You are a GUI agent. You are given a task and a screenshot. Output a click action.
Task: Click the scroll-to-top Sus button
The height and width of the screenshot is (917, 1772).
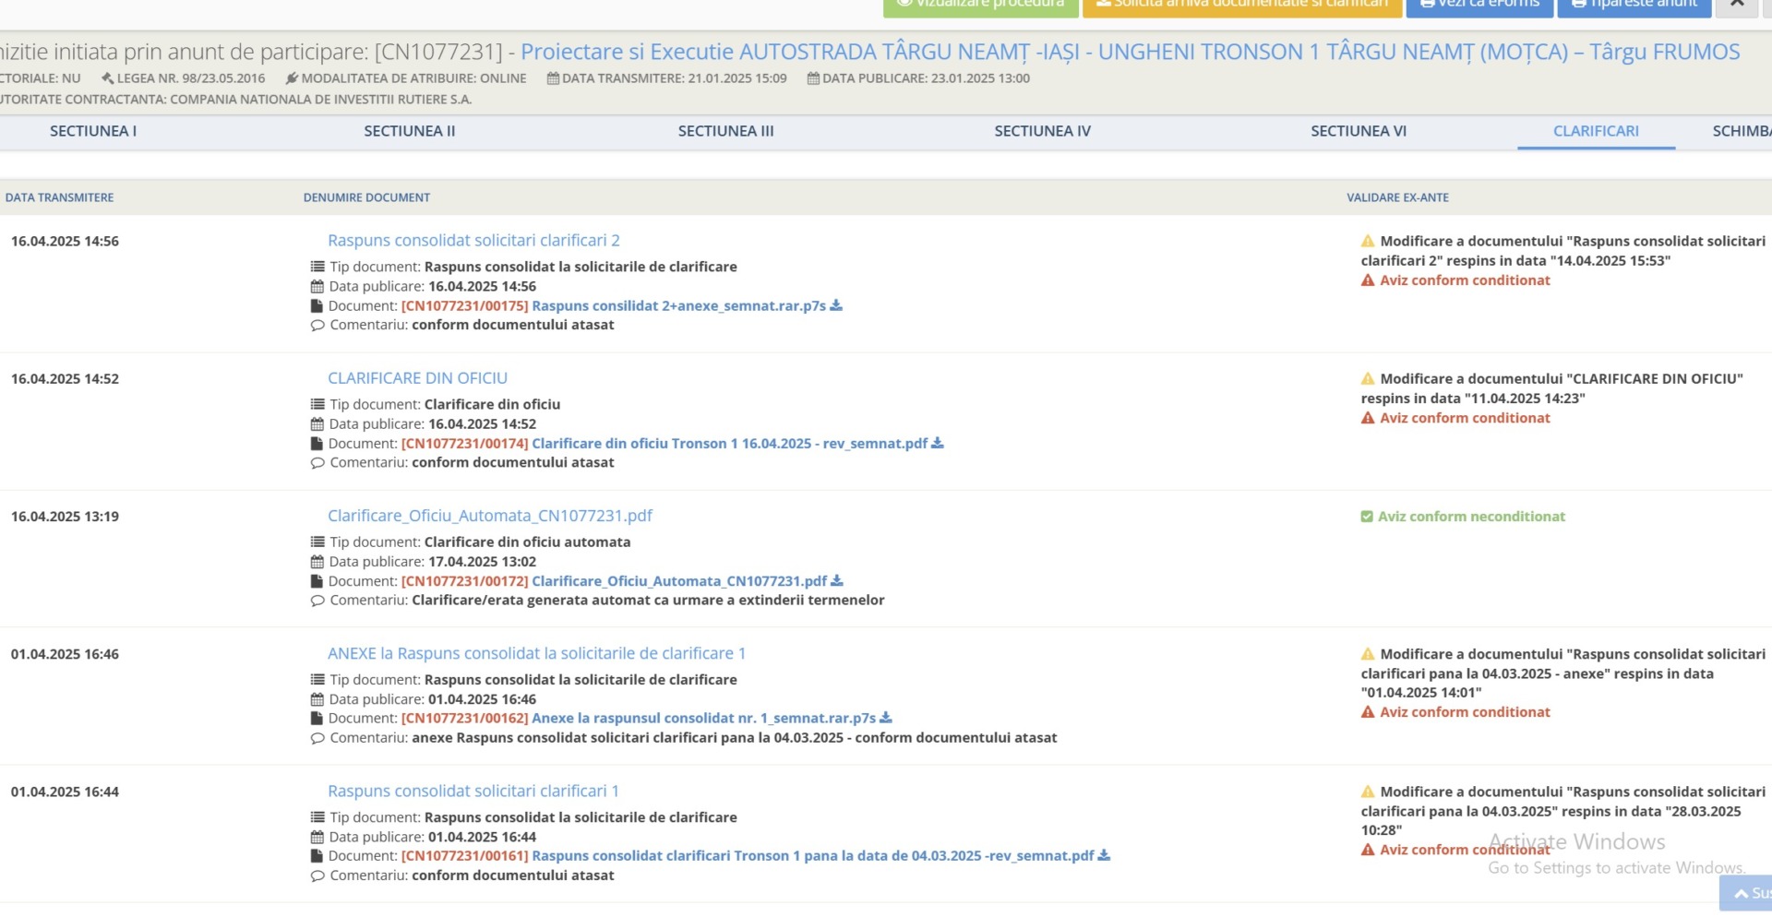1747,893
